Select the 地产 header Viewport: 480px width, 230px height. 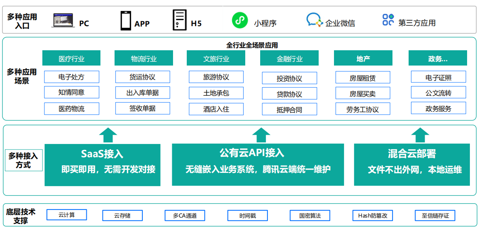pos(363,58)
